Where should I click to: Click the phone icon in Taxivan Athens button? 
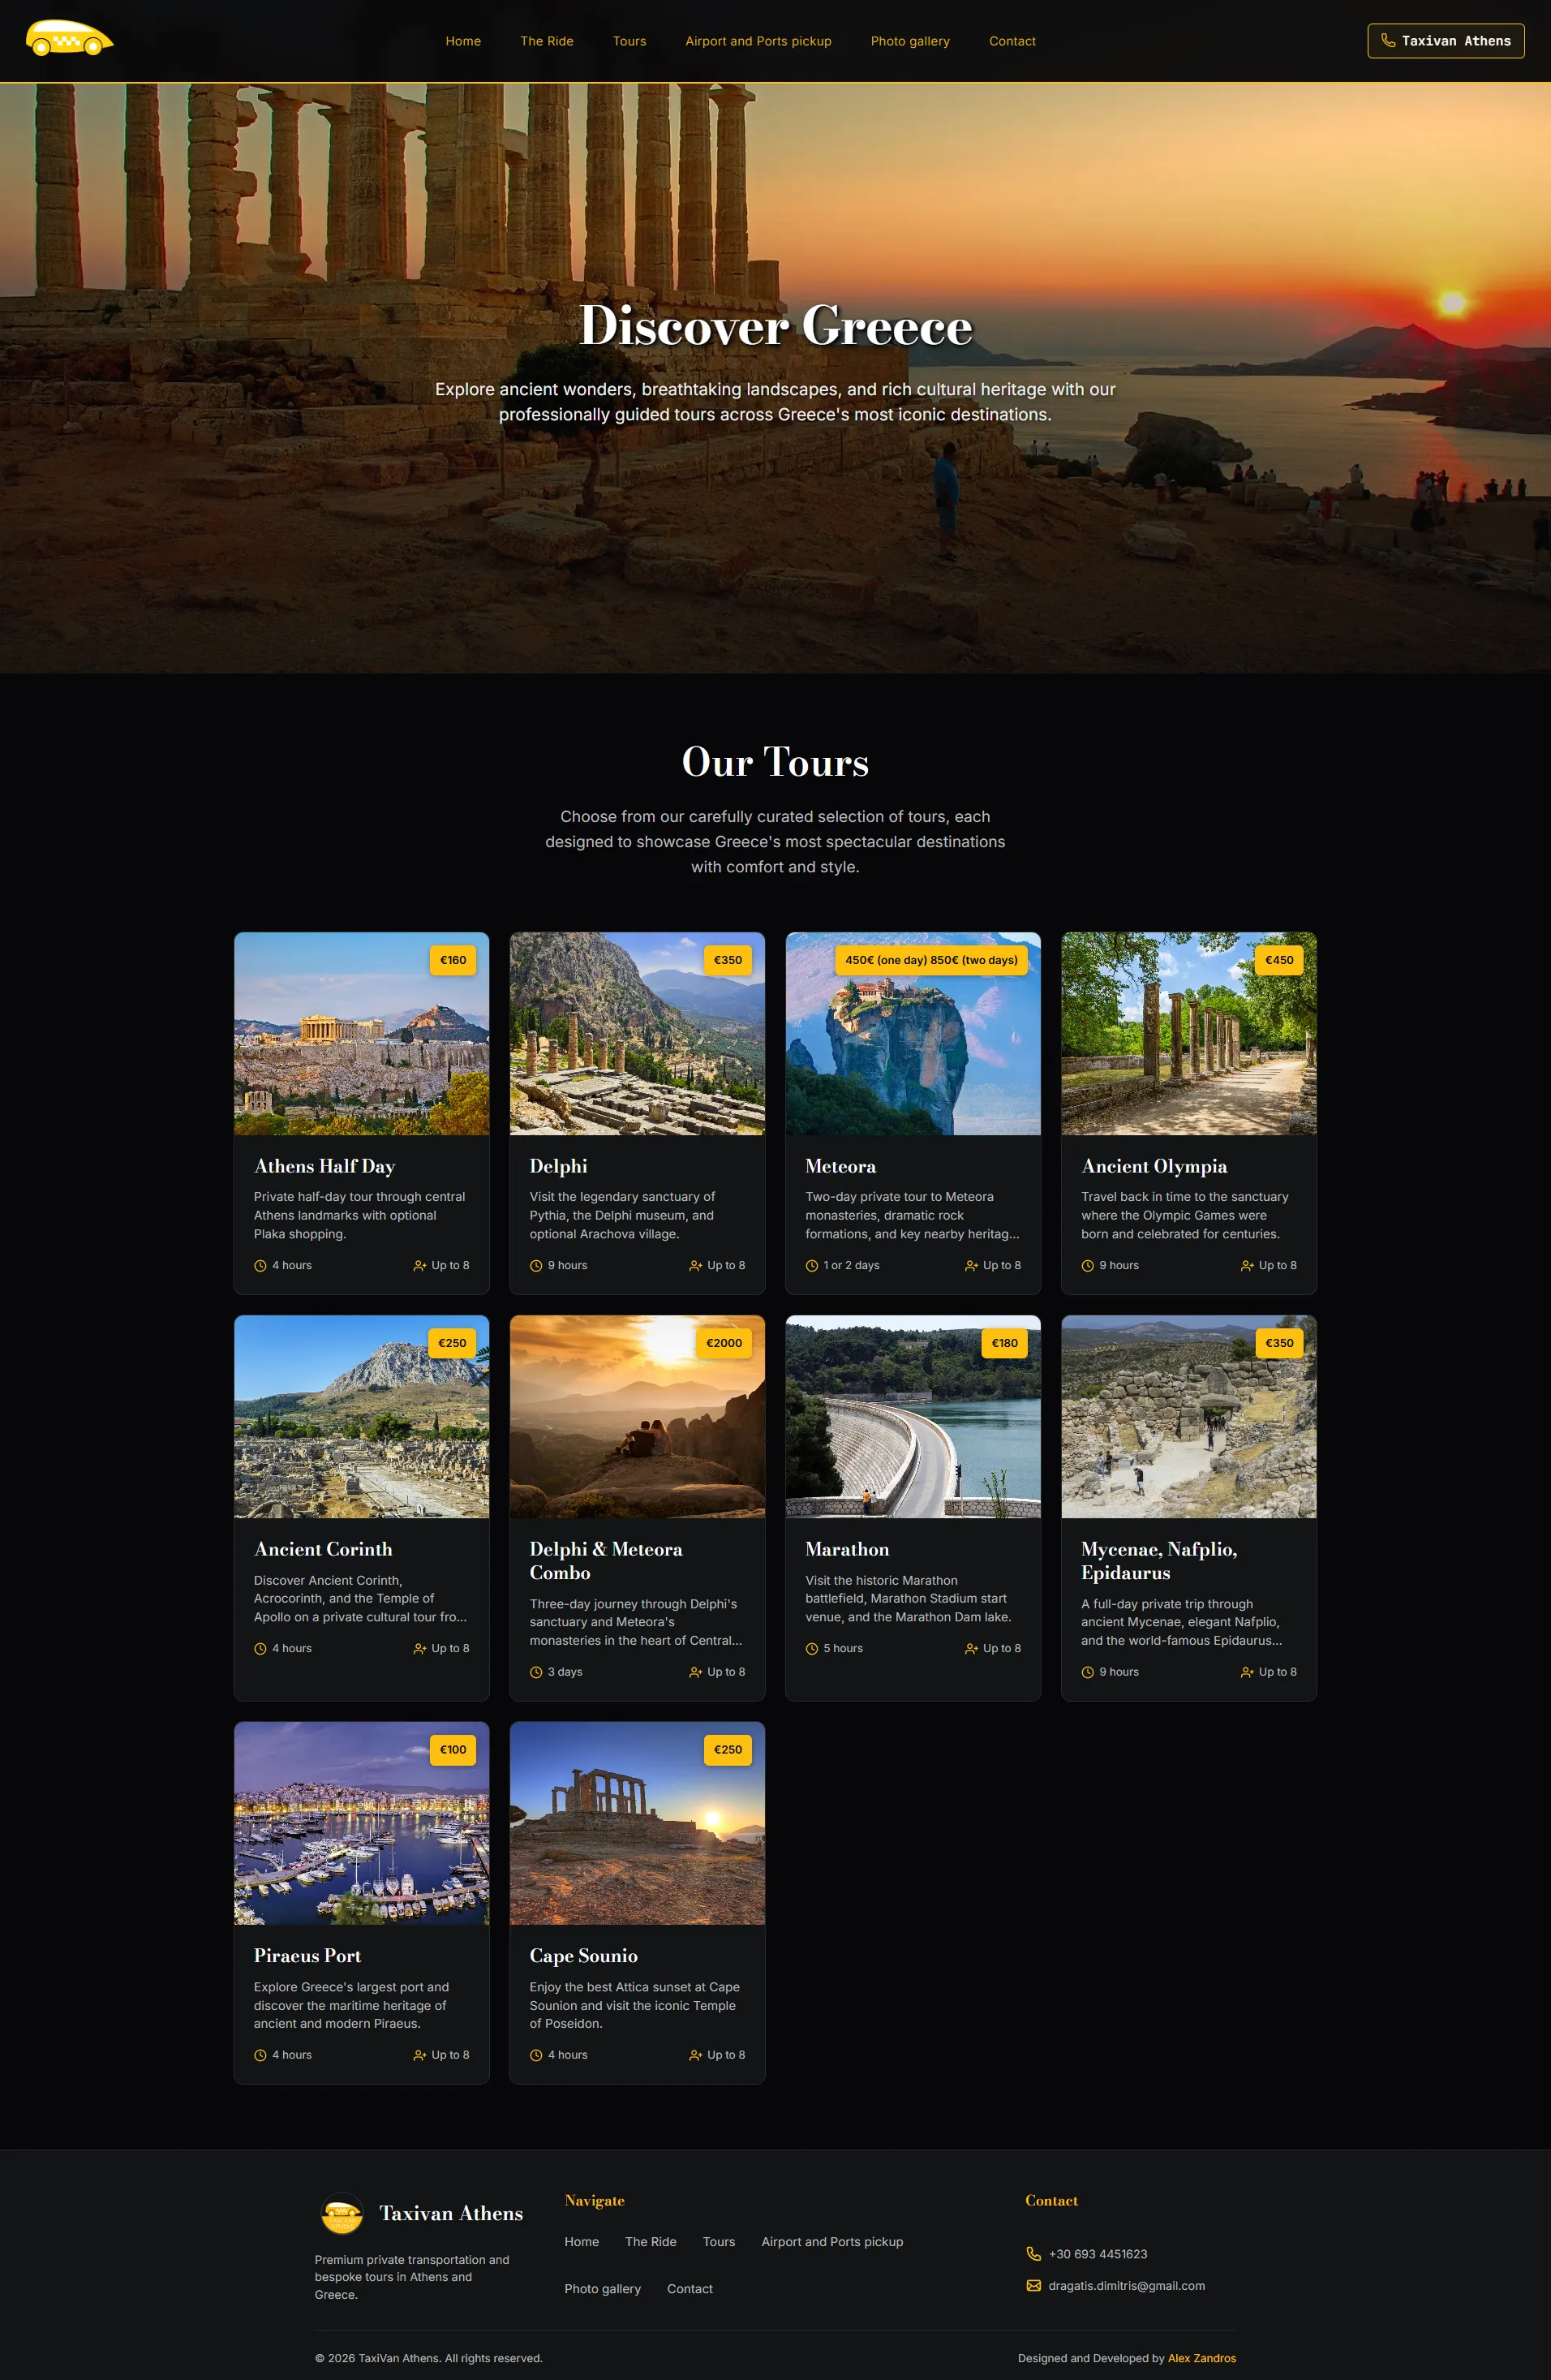coord(1387,41)
